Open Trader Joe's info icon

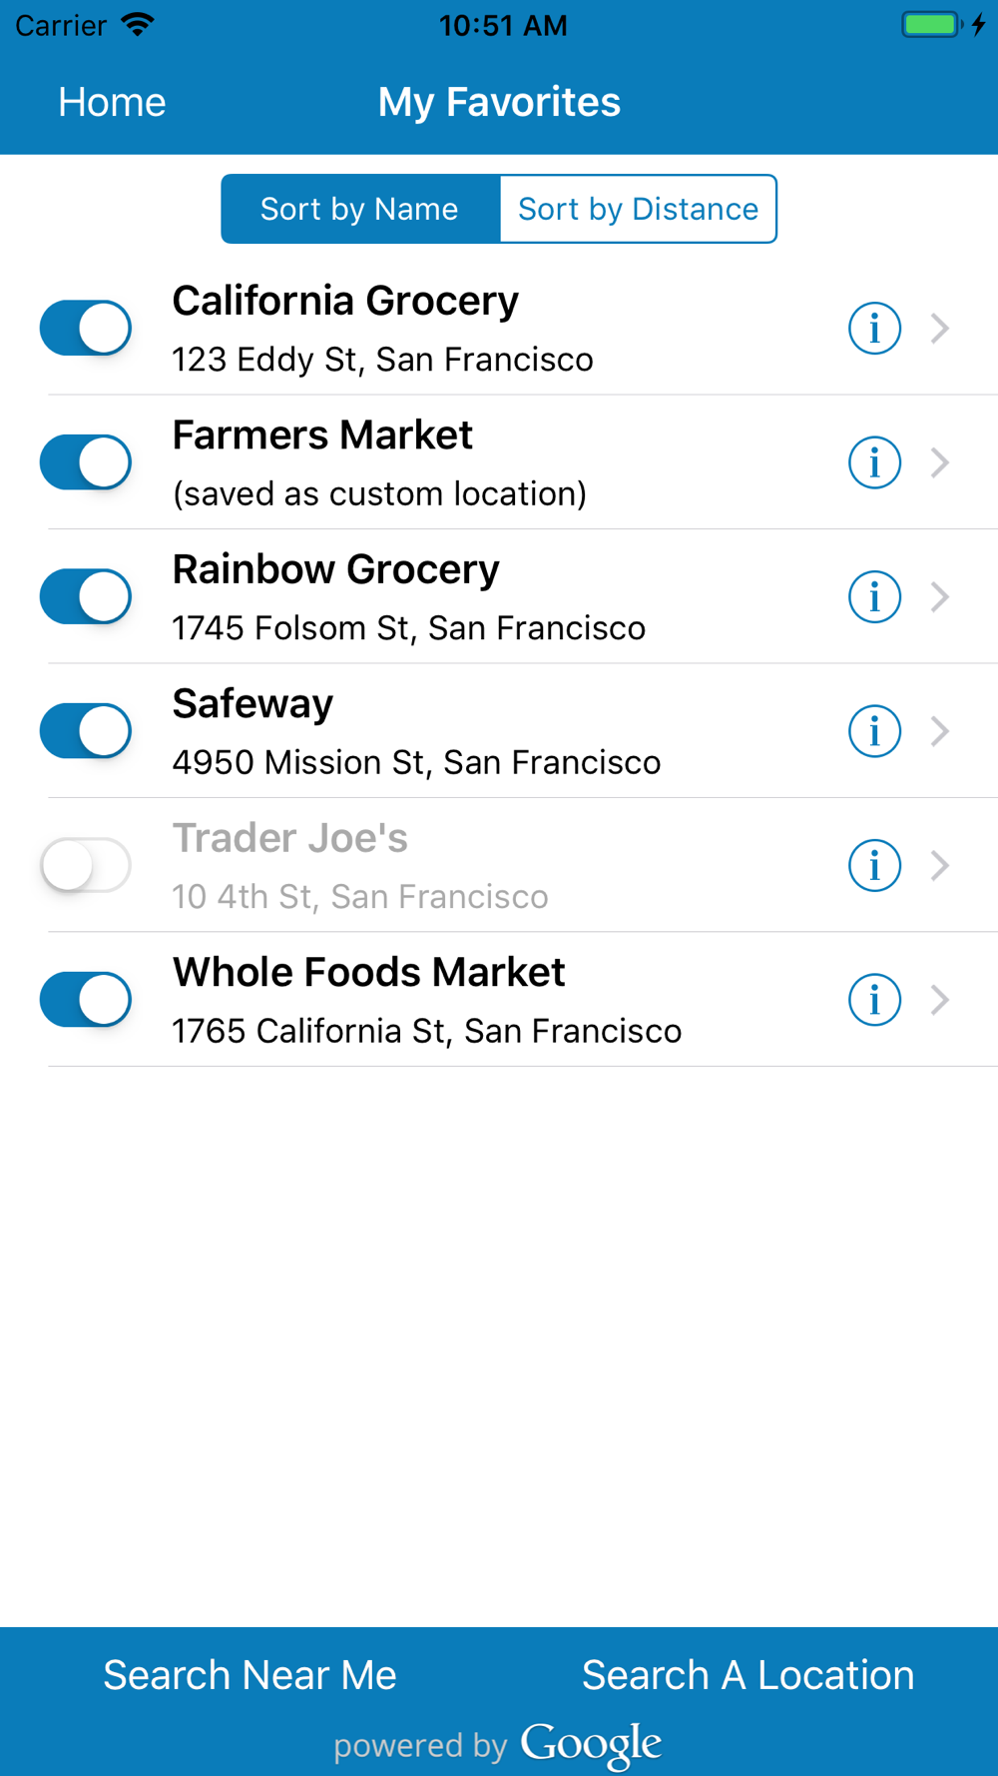[x=874, y=865]
